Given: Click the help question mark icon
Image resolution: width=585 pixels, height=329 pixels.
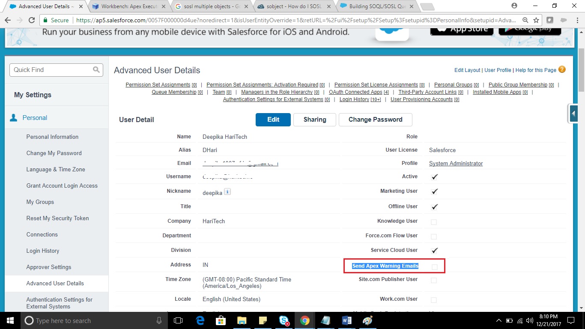Looking at the screenshot, I should [x=562, y=69].
